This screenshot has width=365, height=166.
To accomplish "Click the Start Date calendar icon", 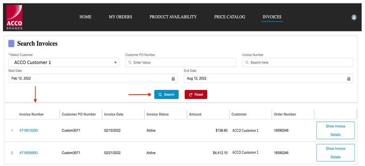I will click(173, 79).
